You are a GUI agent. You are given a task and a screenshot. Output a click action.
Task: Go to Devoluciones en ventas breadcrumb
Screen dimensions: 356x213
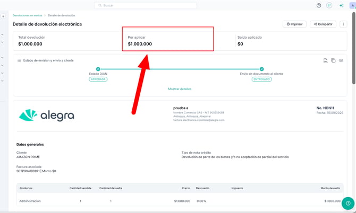pos(28,15)
